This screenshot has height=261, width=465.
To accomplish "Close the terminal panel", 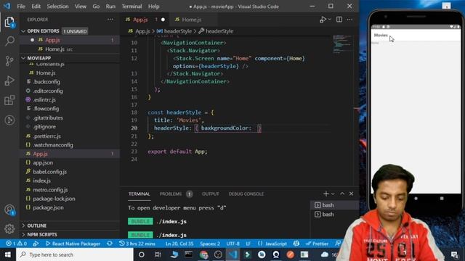I will click(x=351, y=194).
